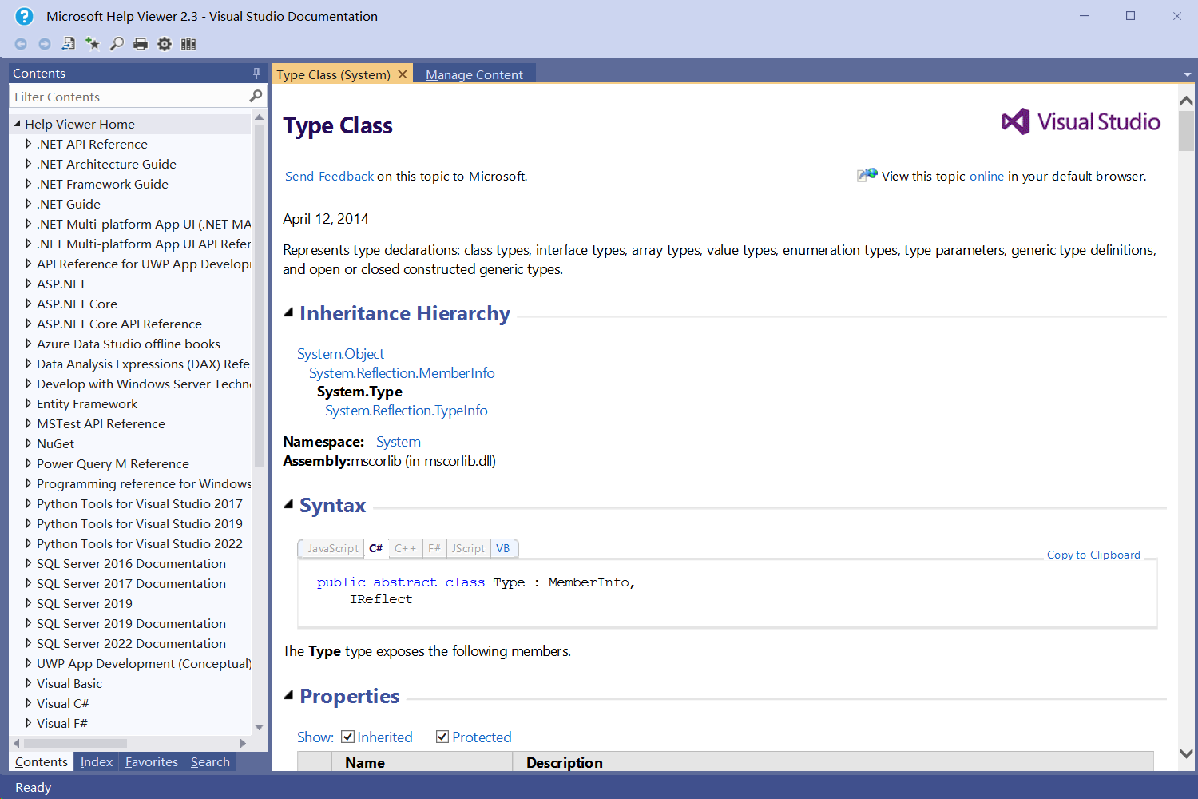Open the Search tab at bottom
1198x799 pixels.
pos(210,761)
